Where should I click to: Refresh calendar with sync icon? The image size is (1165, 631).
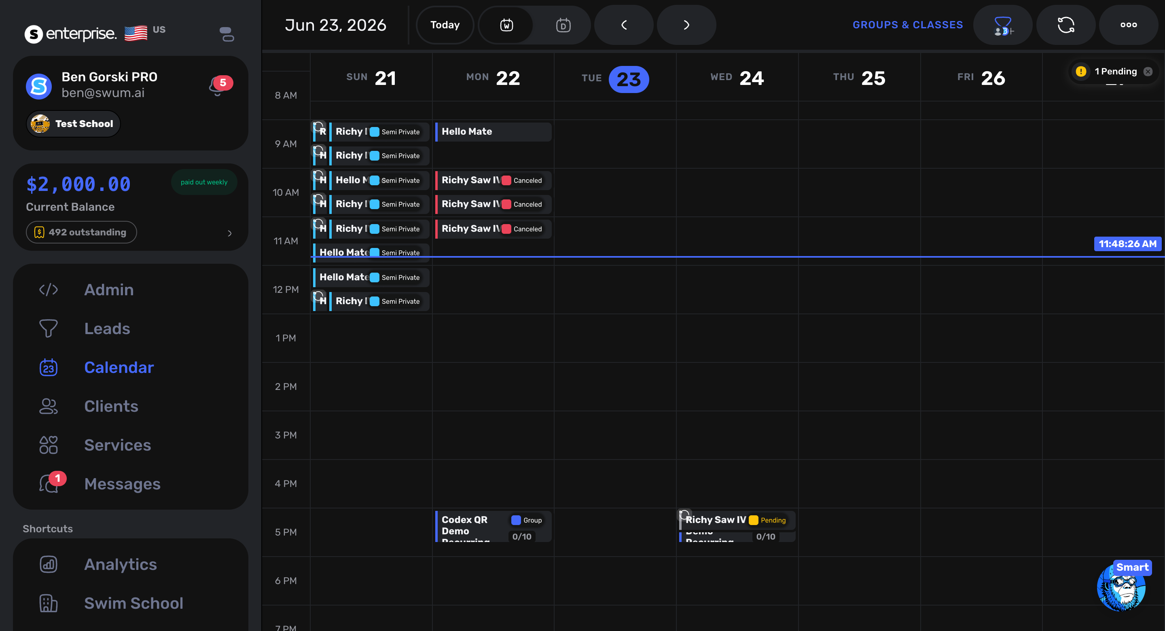point(1065,25)
